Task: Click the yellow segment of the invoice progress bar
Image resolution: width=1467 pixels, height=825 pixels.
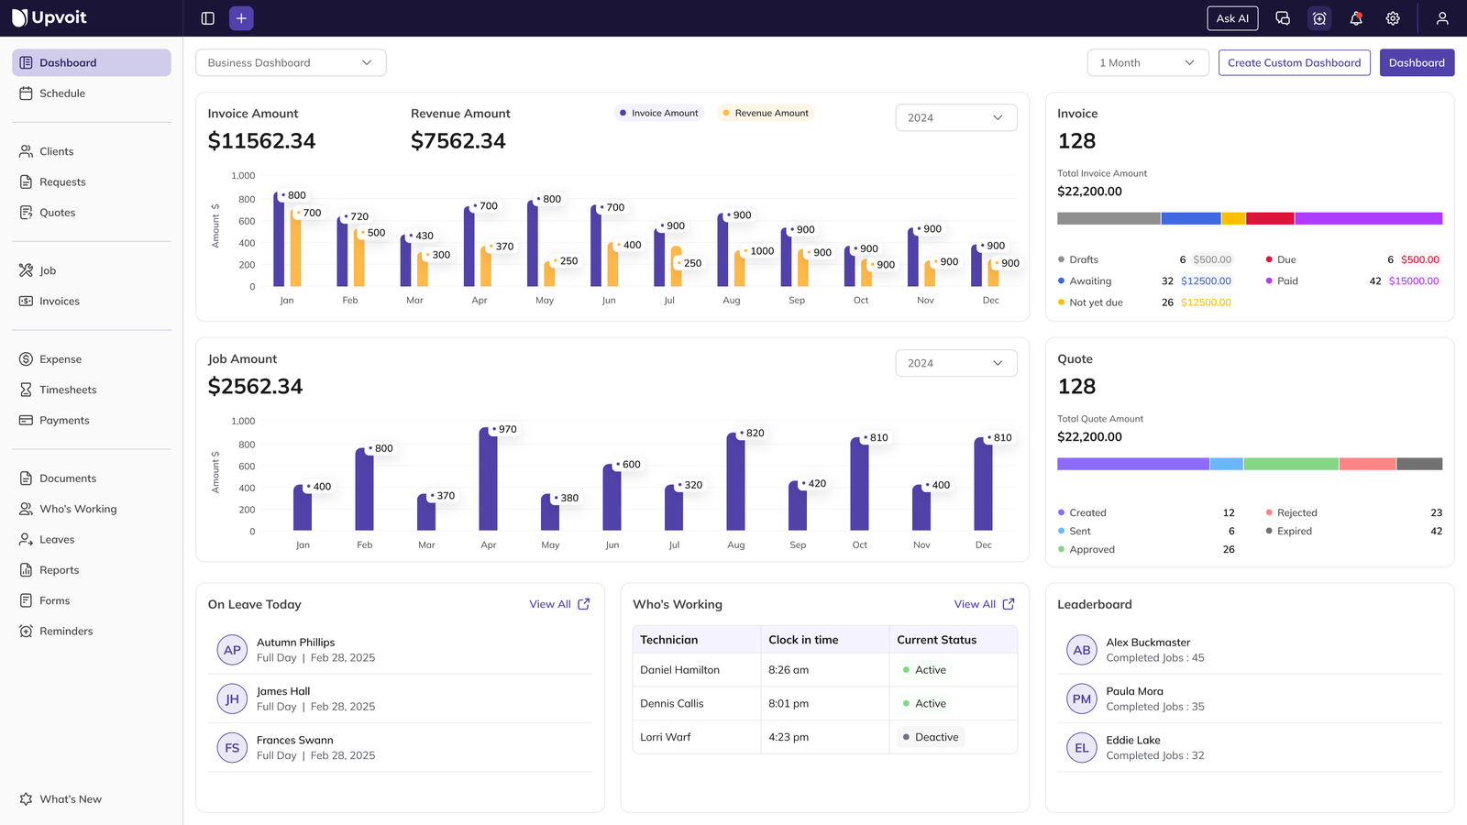Action: [1233, 217]
